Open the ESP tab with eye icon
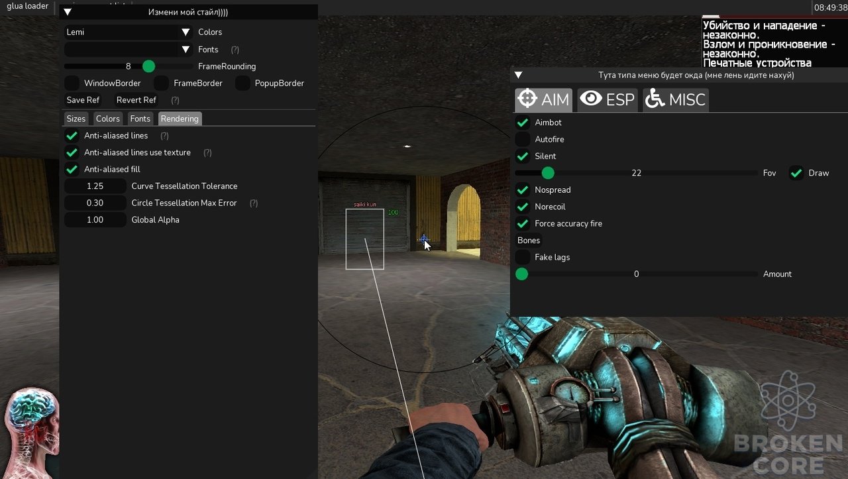The image size is (848, 479). (x=608, y=99)
